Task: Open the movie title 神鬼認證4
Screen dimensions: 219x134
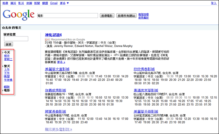Action: coord(53,35)
